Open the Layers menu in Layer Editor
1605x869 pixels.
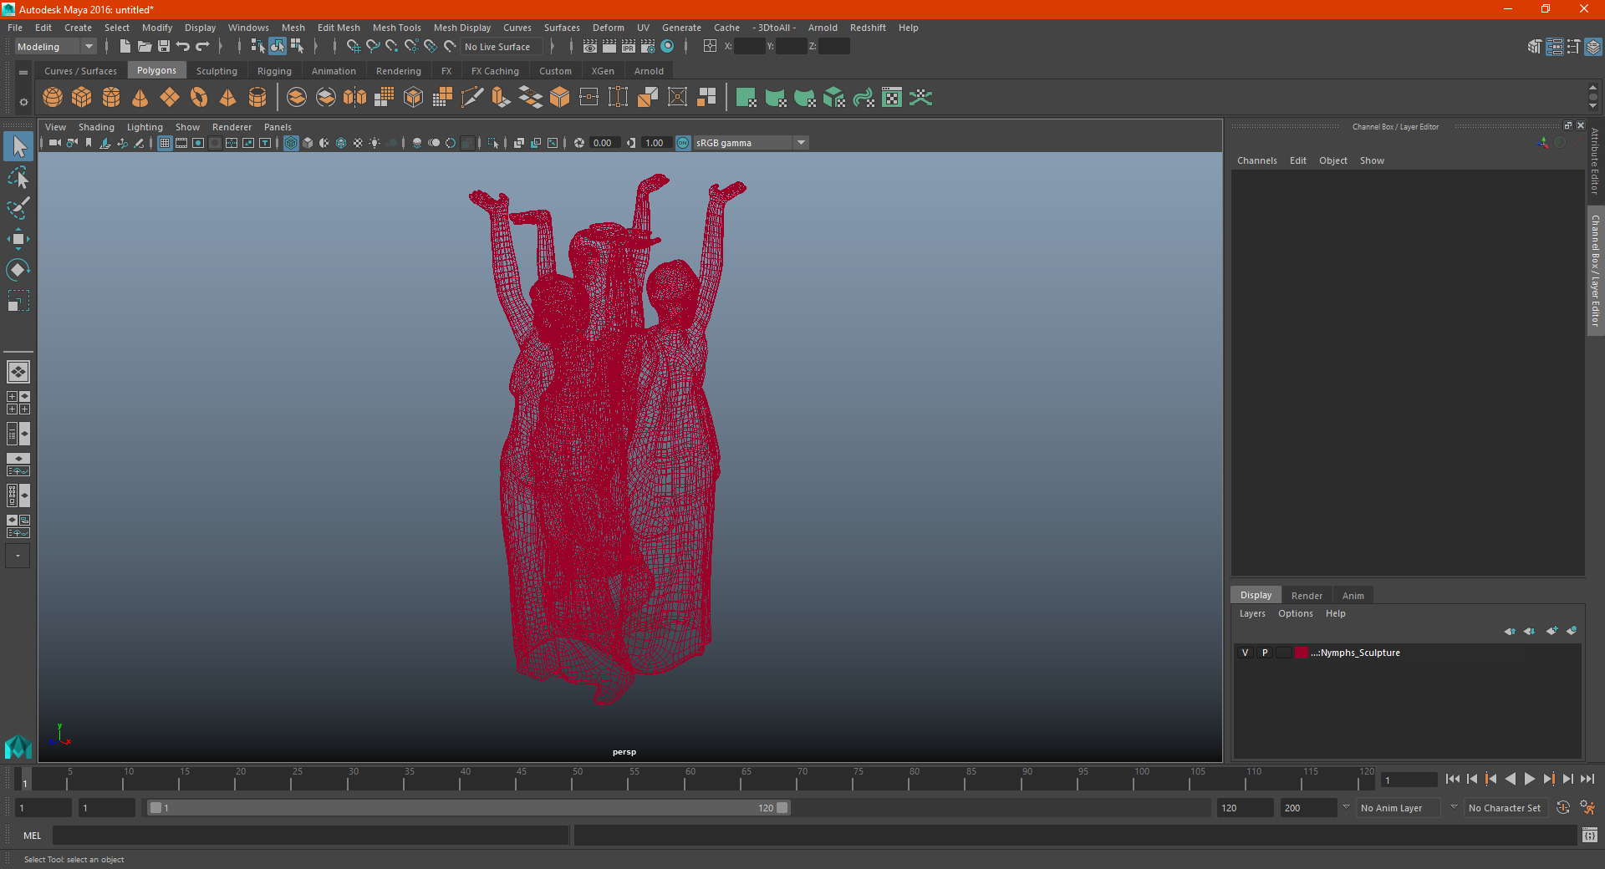pyautogui.click(x=1252, y=613)
